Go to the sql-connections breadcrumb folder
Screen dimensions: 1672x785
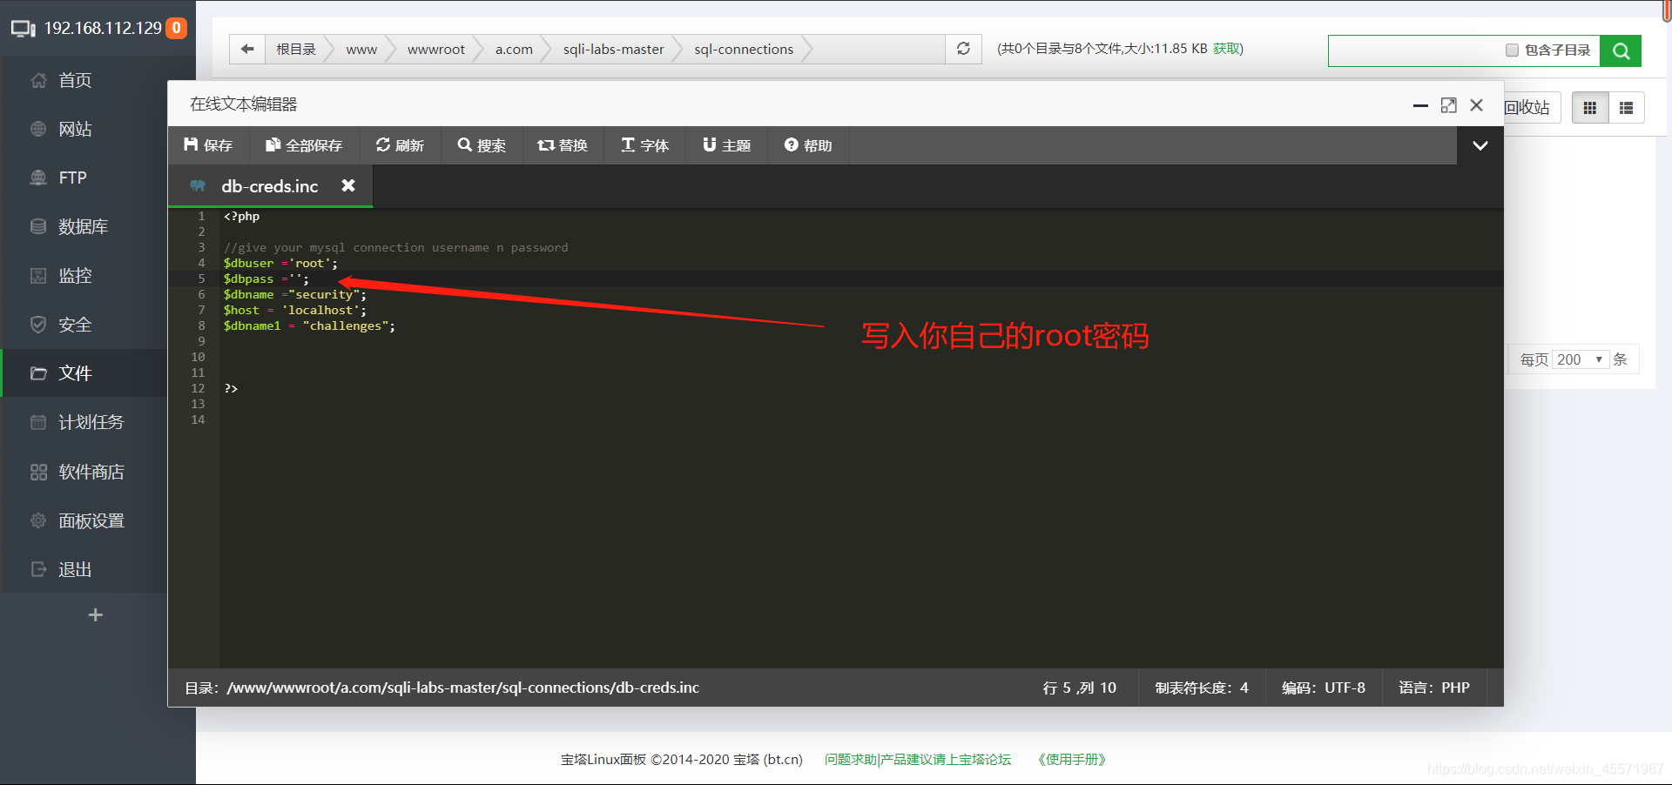coord(744,49)
